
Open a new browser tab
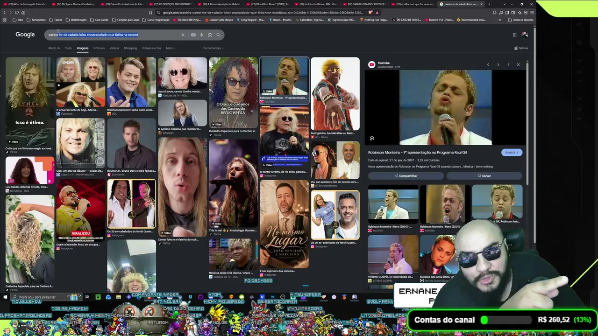coord(489,4)
